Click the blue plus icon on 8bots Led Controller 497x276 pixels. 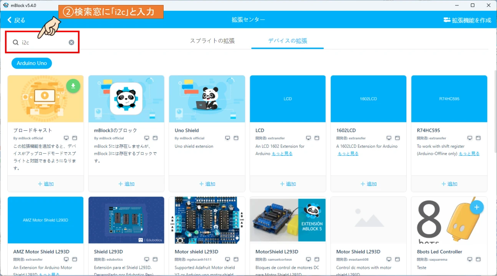pos(477,207)
